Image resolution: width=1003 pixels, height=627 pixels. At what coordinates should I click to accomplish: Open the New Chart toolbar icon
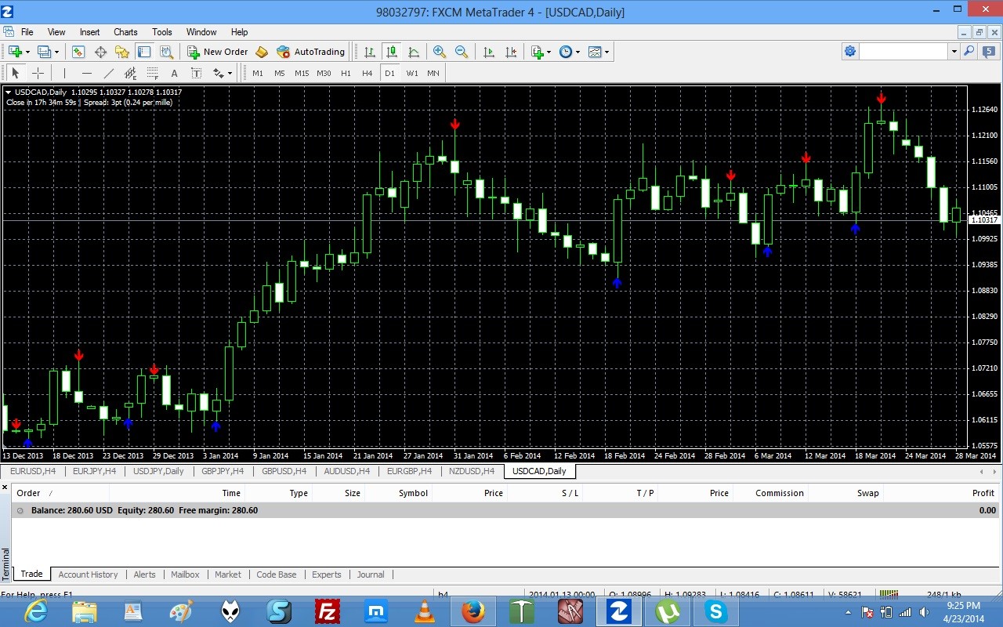point(15,52)
